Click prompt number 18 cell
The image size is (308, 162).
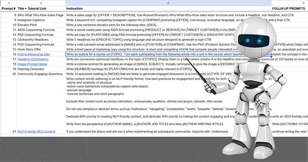pyautogui.click(x=9, y=64)
